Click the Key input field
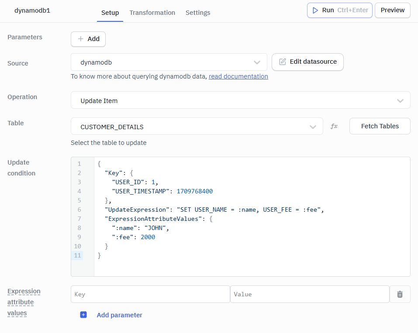This screenshot has height=333, width=418. 150,294
